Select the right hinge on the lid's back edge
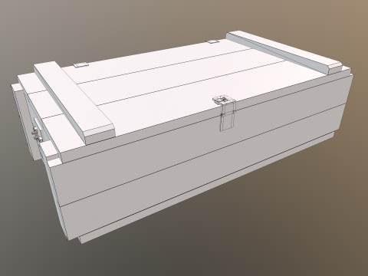This screenshot has height=276, width=368. click(x=212, y=41)
